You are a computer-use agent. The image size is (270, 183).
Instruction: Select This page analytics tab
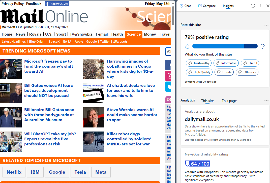click(229, 101)
